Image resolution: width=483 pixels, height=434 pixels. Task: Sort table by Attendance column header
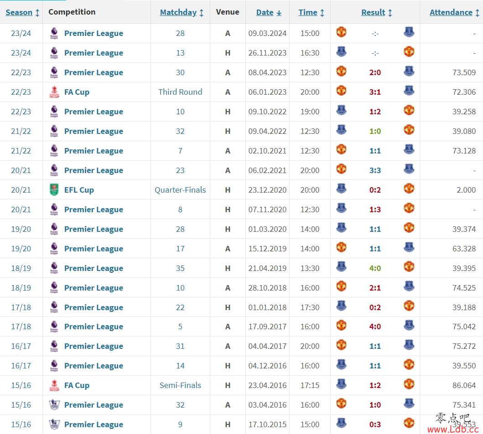coord(454,12)
